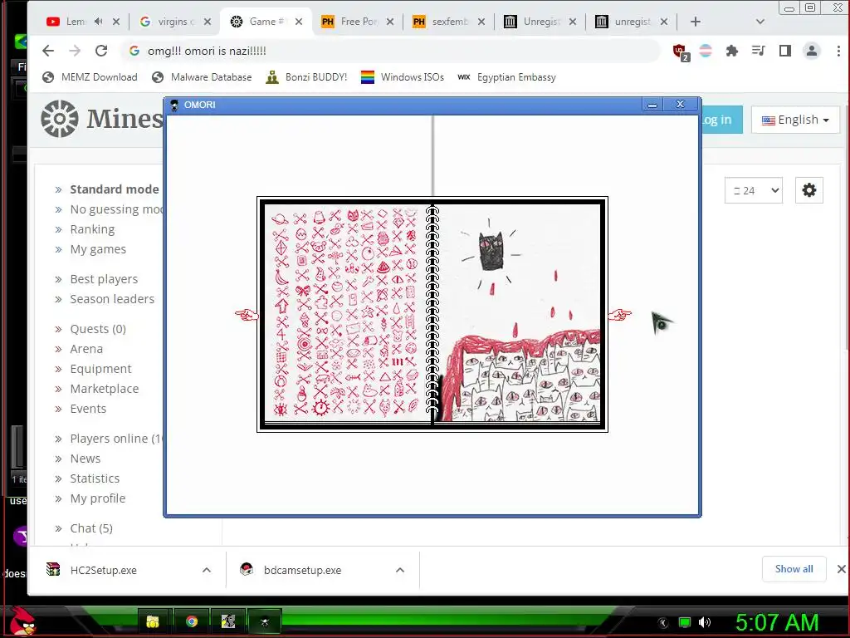850x638 pixels.
Task: Click the browser back arrow
Action: click(x=48, y=51)
